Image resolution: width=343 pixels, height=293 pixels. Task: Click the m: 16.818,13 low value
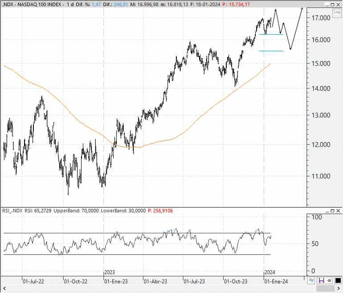point(174,4)
